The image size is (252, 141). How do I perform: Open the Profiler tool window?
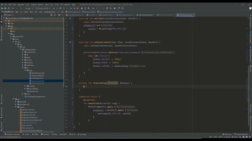63,134
